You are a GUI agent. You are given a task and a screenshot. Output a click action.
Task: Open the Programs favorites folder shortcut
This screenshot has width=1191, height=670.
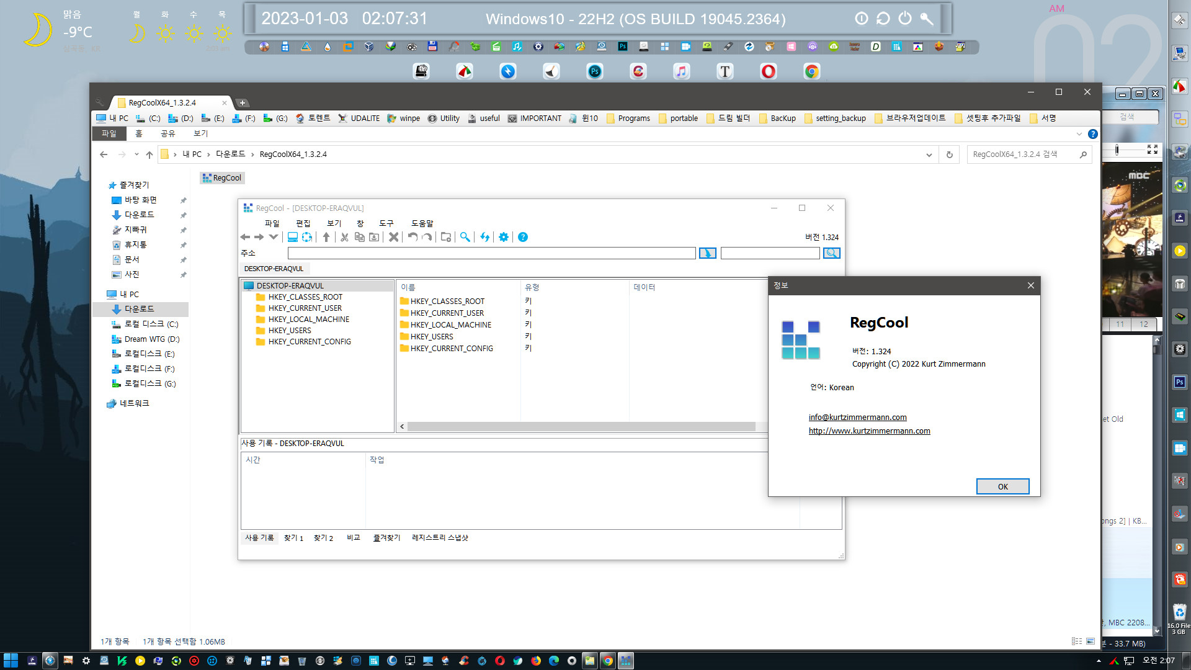628,118
